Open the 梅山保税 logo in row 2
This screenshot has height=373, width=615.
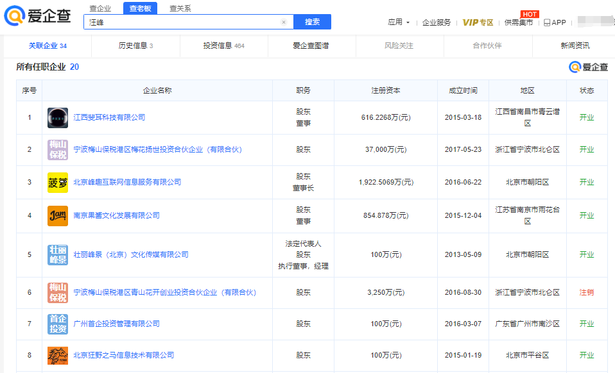tap(58, 149)
